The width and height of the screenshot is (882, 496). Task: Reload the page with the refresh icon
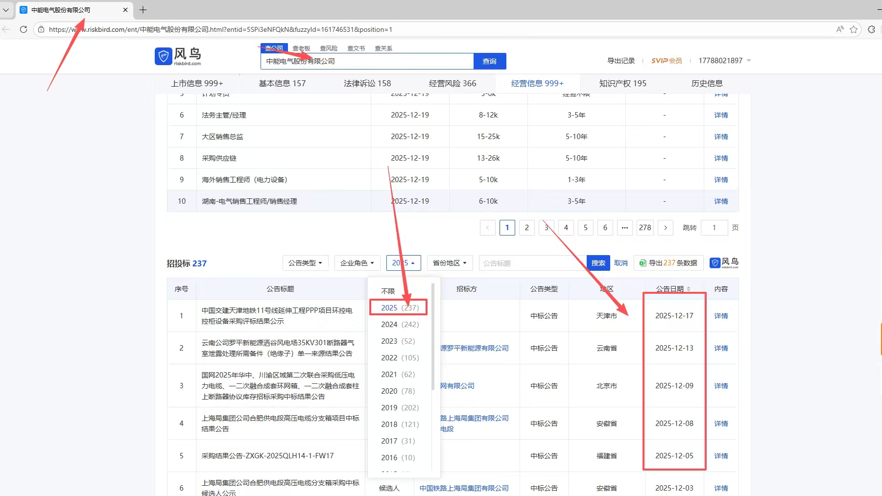click(x=23, y=29)
